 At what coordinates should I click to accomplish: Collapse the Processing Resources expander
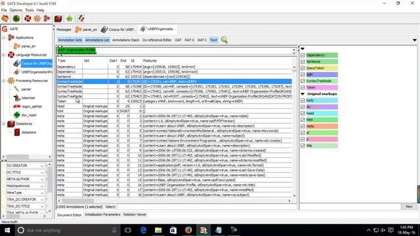click(x=4, y=81)
